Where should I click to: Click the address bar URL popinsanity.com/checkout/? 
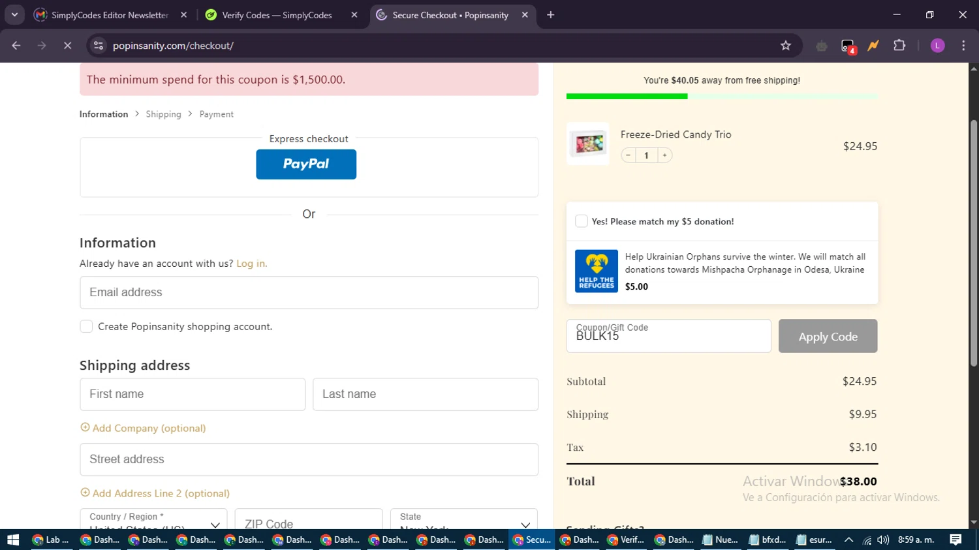pyautogui.click(x=173, y=46)
